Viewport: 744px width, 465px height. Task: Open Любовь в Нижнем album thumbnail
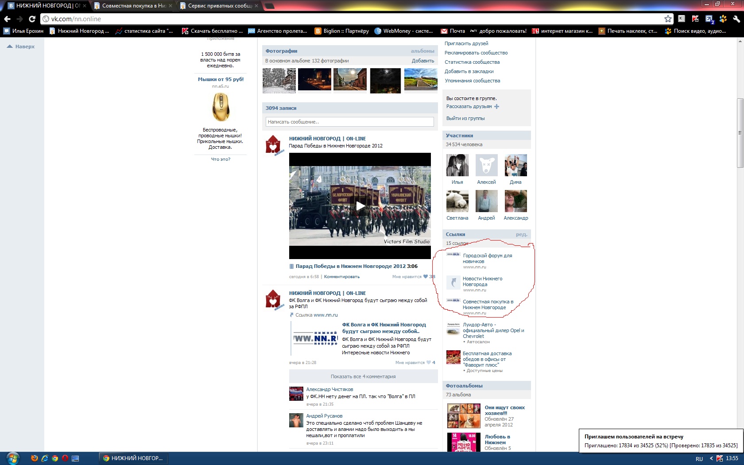(x=464, y=442)
